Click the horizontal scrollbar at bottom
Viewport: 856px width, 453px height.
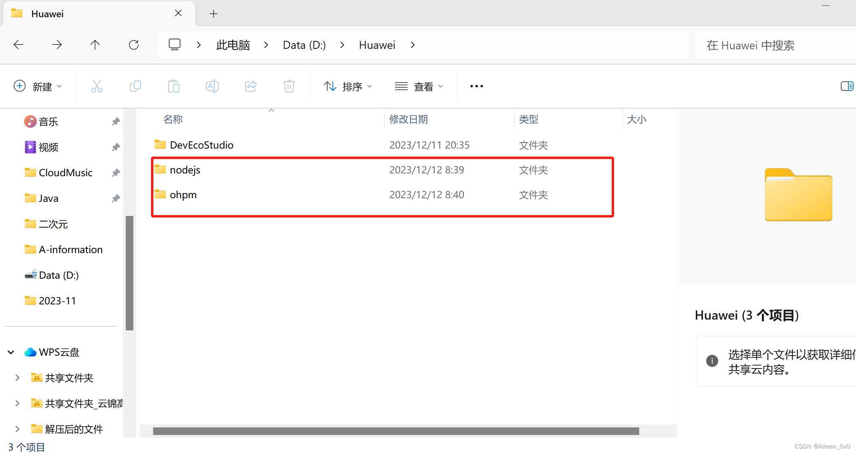click(396, 431)
